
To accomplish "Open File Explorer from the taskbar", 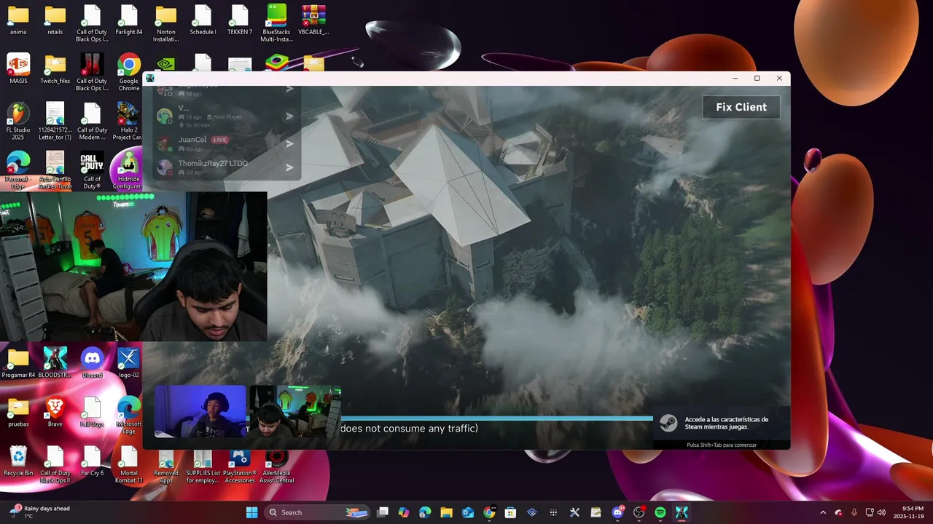I will [x=446, y=512].
